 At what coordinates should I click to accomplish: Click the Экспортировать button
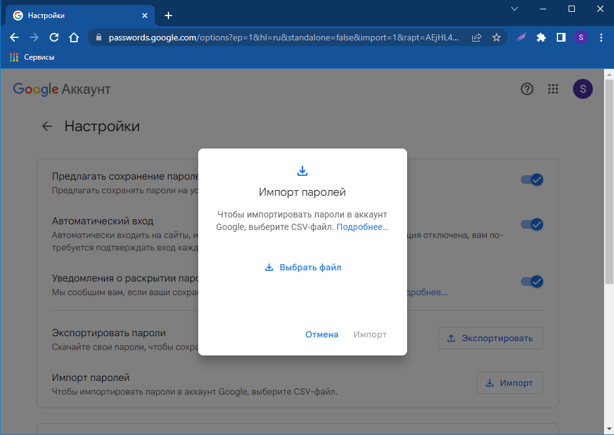pyautogui.click(x=490, y=338)
